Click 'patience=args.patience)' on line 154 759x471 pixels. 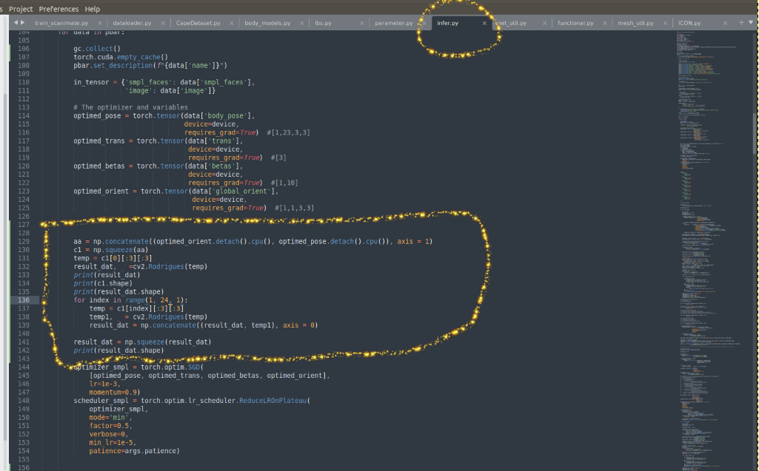click(x=134, y=451)
